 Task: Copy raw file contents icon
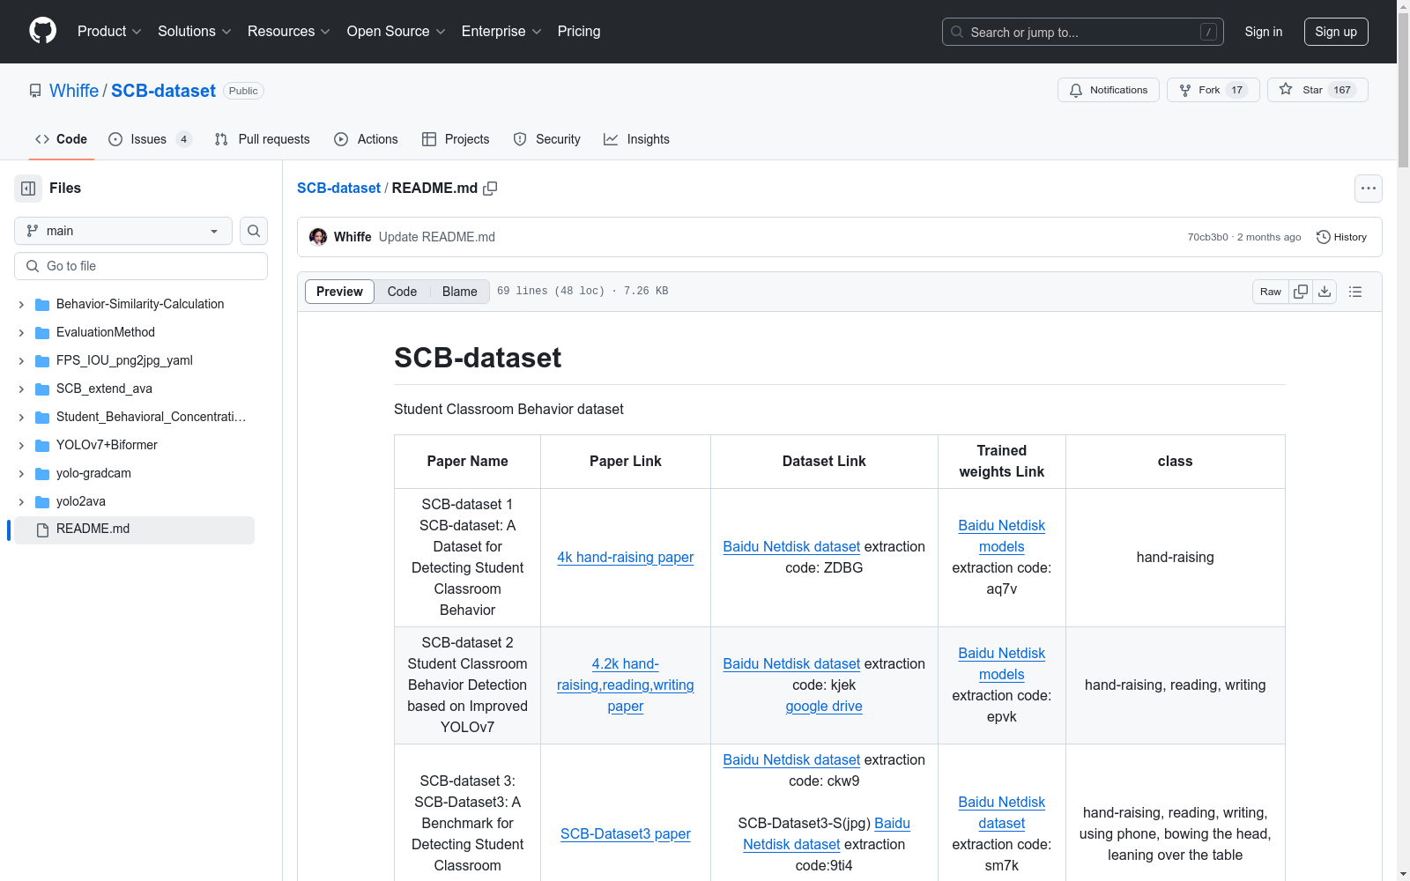click(x=1301, y=292)
